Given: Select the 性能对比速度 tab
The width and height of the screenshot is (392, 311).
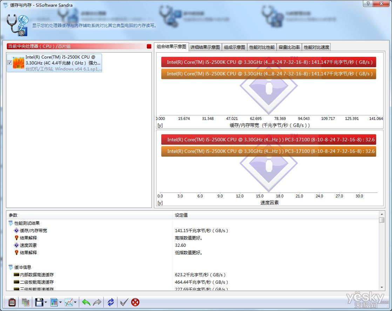Looking at the screenshot, I should point(317,47).
